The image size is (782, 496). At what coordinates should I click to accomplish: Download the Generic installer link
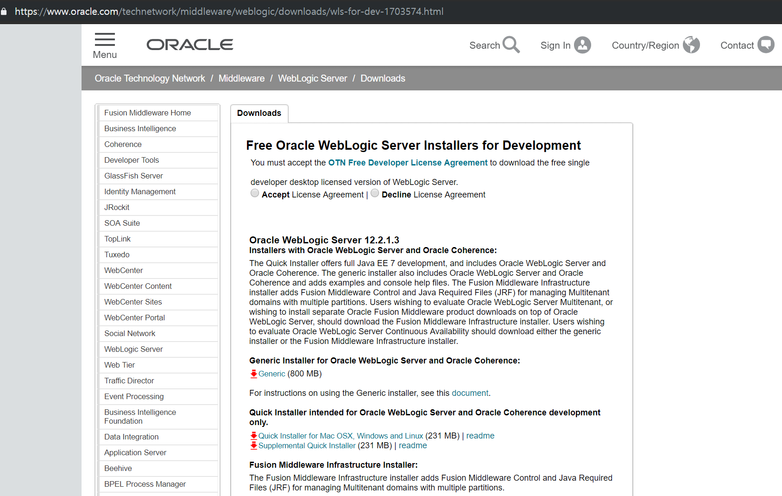click(x=271, y=374)
